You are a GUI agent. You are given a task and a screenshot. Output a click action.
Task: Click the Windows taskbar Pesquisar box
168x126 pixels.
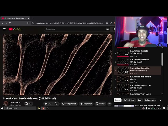[20, 108]
